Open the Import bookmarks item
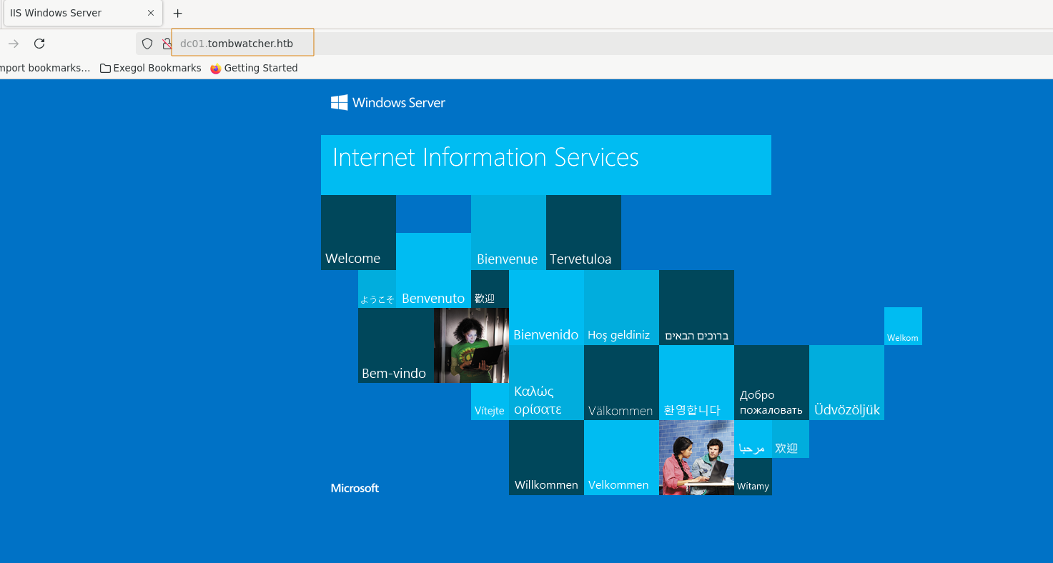Screen dimensions: 1053x563 pos(45,68)
